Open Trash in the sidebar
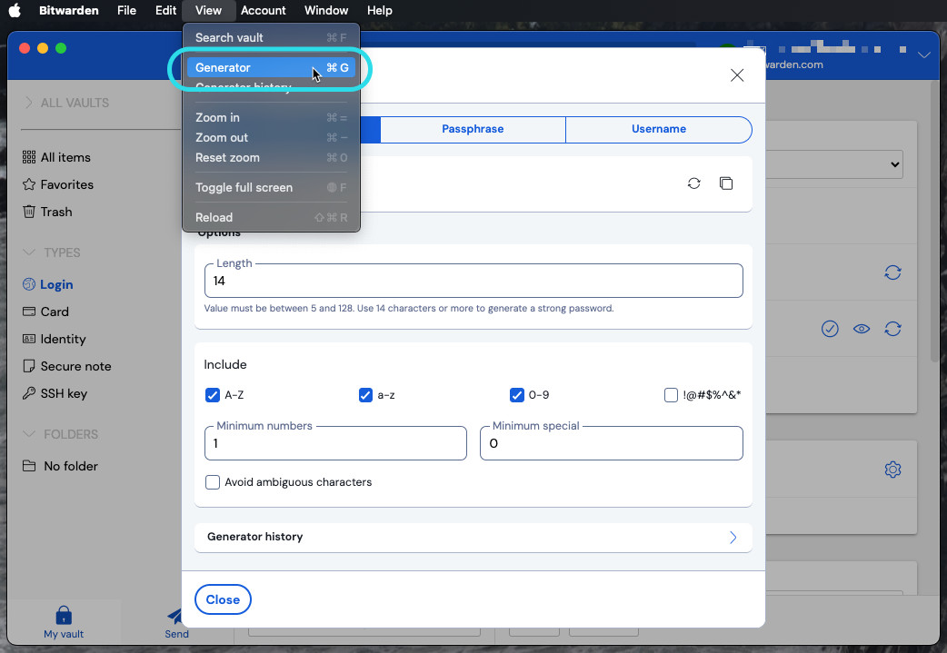The image size is (947, 653). pyautogui.click(x=55, y=212)
